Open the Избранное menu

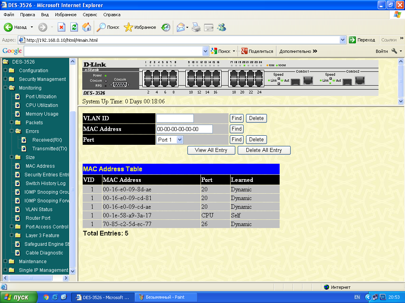click(66, 15)
